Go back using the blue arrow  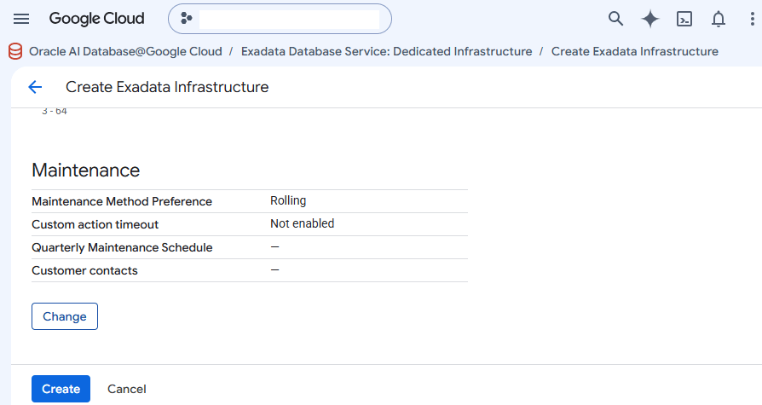[x=35, y=87]
